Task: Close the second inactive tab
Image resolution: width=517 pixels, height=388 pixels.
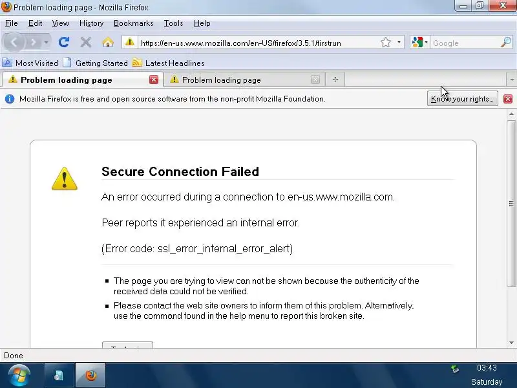Action: [315, 80]
